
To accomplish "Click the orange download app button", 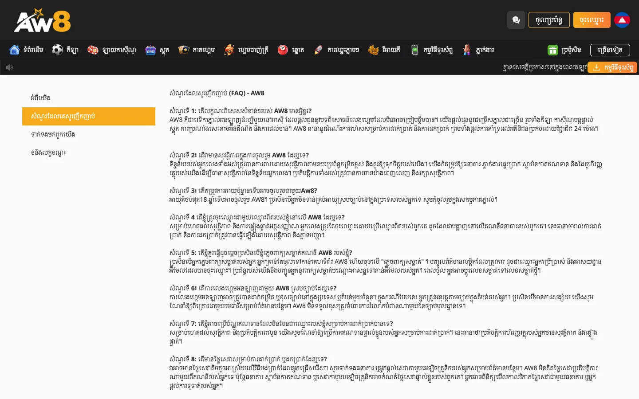I will 612,67.
